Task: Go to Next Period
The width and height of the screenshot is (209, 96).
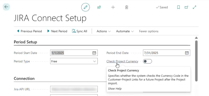Action: click(x=57, y=31)
